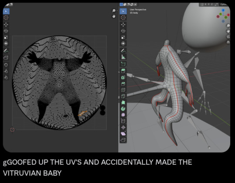The height and width of the screenshot is (183, 235).
Task: Select the Smooth vertices tool
Action: pos(123,115)
